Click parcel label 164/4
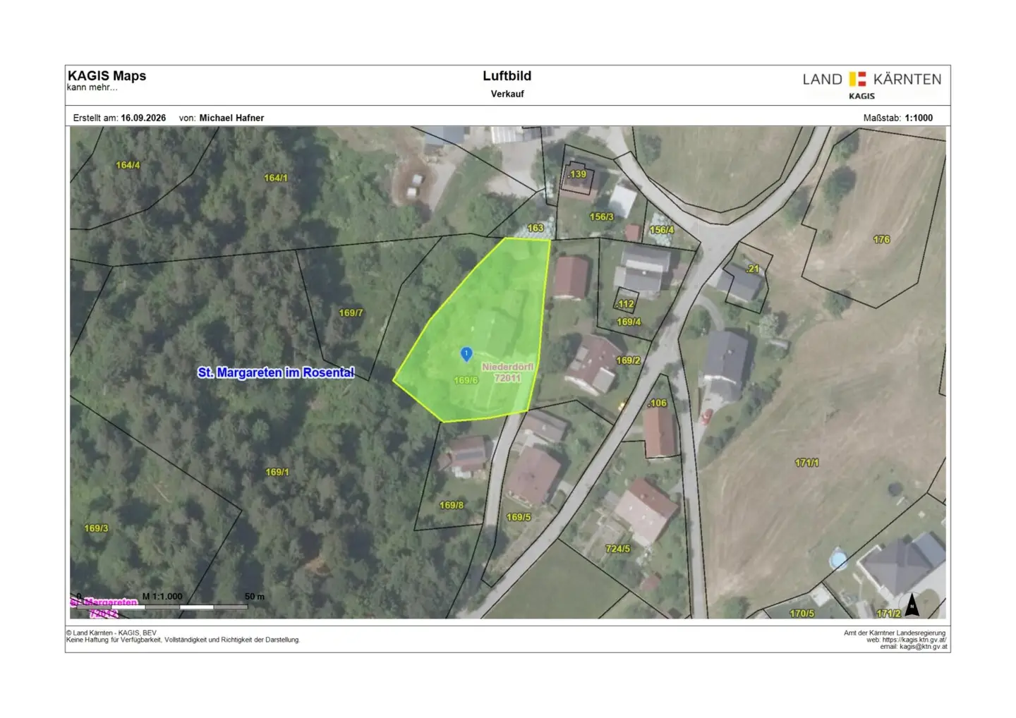This screenshot has width=1016, height=718. pyautogui.click(x=128, y=165)
